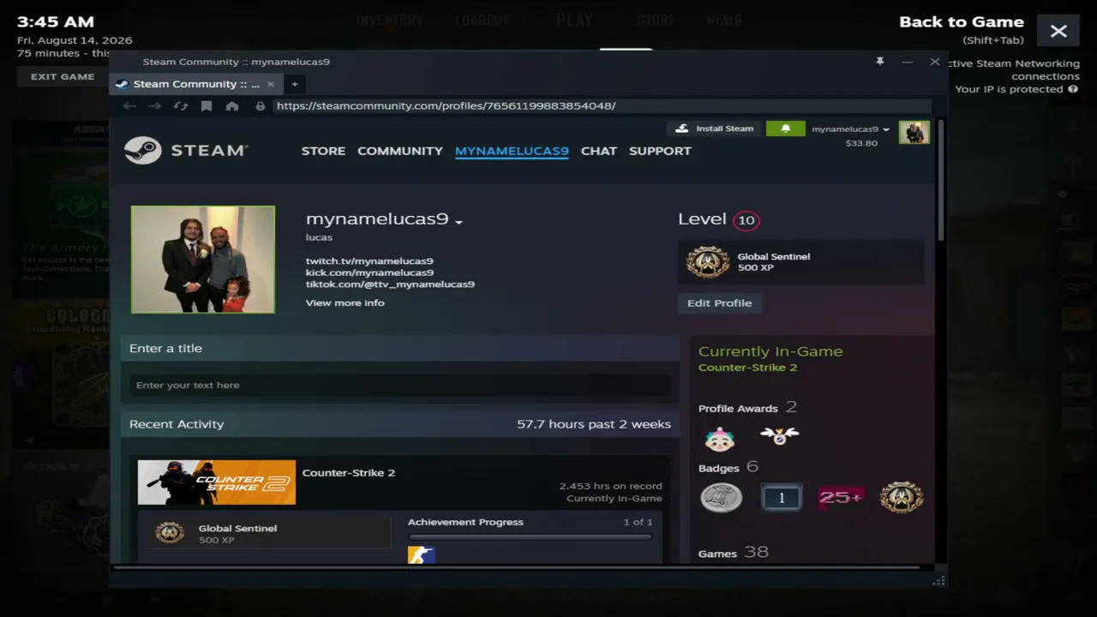Image resolution: width=1097 pixels, height=617 pixels.
Task: Open the Counter-Strike 2 game banner image
Action: (x=217, y=482)
